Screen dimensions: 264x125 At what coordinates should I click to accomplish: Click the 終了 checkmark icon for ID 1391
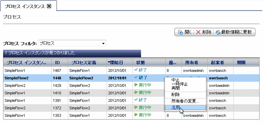click(x=136, y=100)
